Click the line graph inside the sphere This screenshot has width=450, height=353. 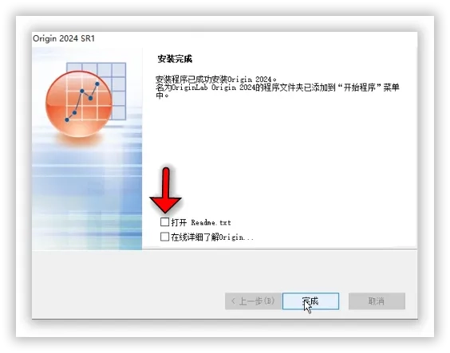click(x=82, y=102)
